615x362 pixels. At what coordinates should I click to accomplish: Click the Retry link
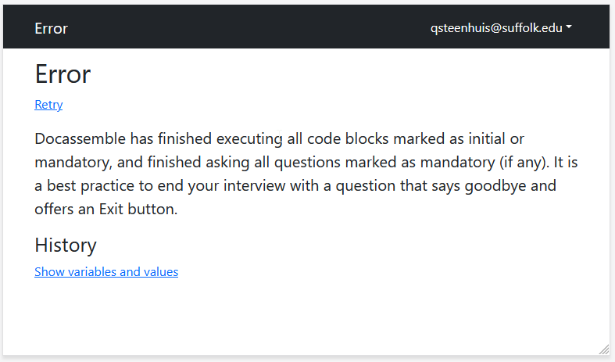[x=48, y=105]
